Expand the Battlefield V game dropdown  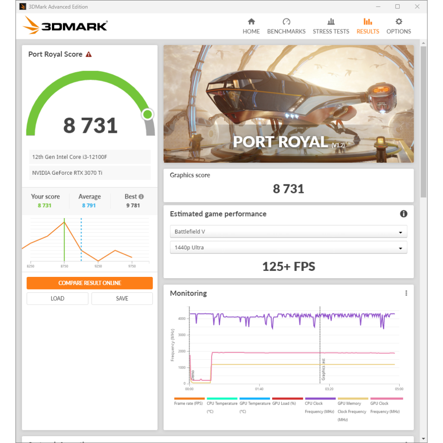click(289, 232)
